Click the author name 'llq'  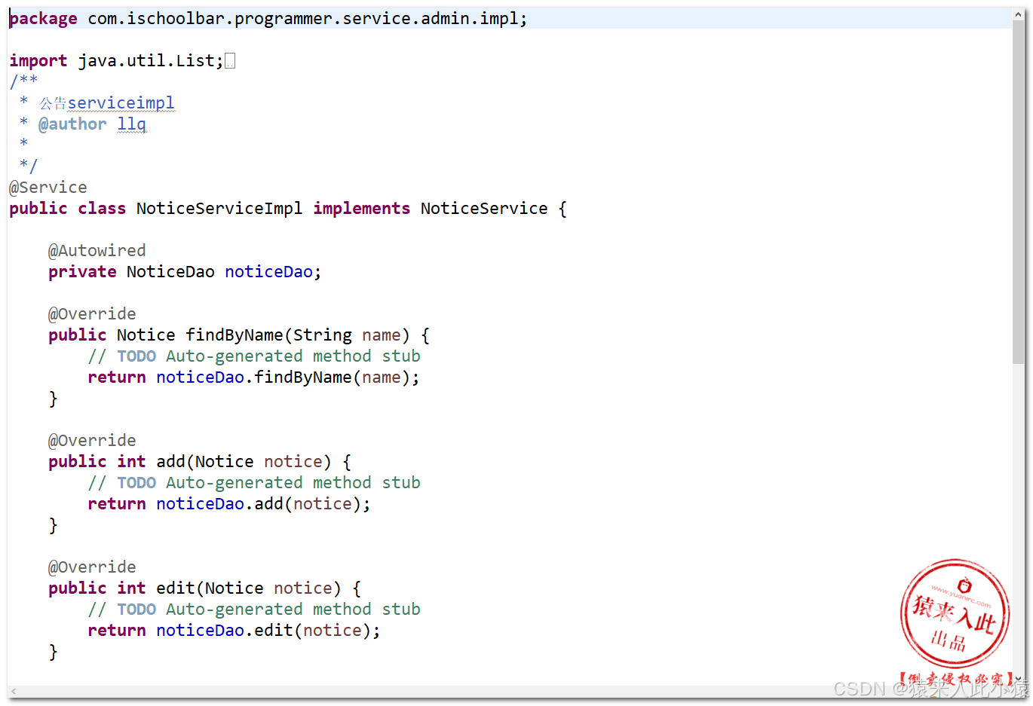[132, 124]
